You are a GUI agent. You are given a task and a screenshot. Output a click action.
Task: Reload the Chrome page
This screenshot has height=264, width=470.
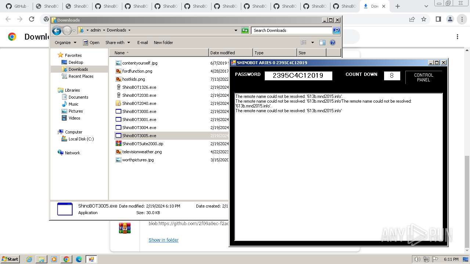click(x=32, y=19)
